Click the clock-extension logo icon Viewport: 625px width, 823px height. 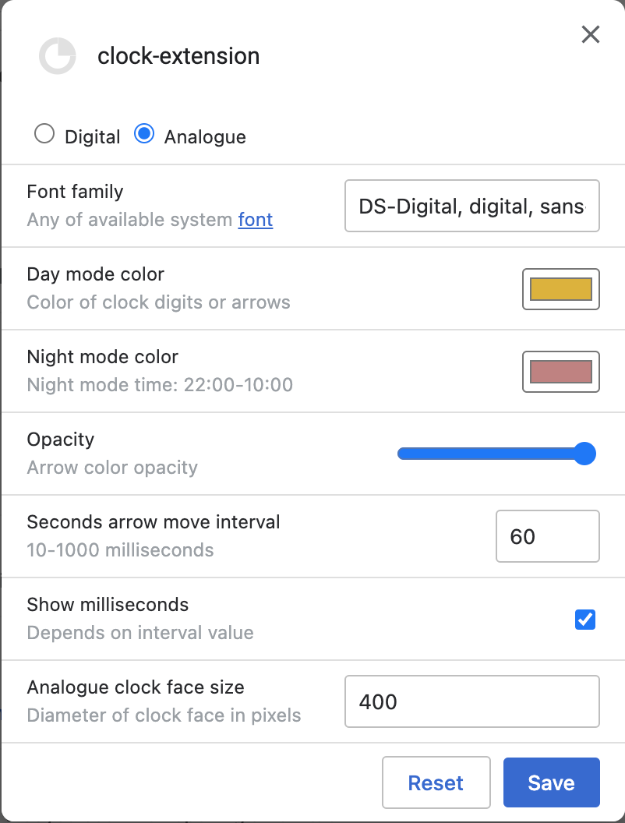tap(58, 56)
